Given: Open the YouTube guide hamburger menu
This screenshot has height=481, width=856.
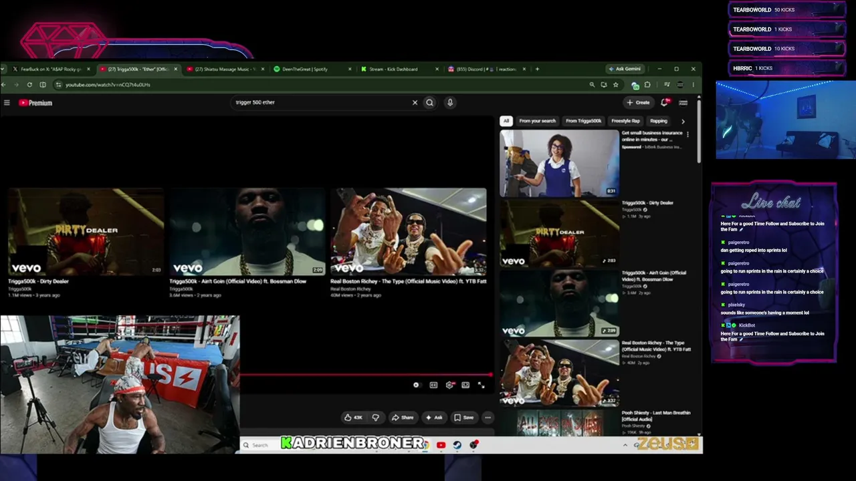Looking at the screenshot, I should pos(7,103).
